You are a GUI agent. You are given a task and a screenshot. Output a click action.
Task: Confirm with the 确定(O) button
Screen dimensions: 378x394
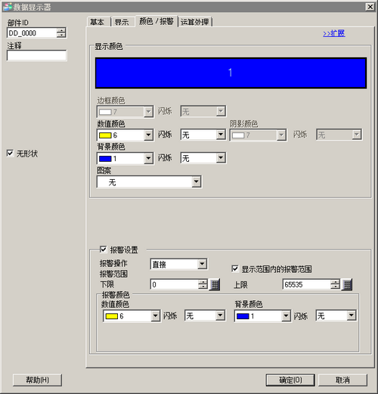pos(290,380)
